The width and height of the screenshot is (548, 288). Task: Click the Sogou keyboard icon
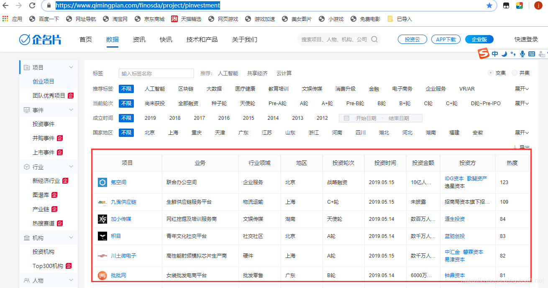tap(532, 53)
